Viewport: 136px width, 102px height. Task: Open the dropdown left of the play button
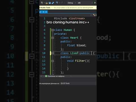(x=92, y=3)
